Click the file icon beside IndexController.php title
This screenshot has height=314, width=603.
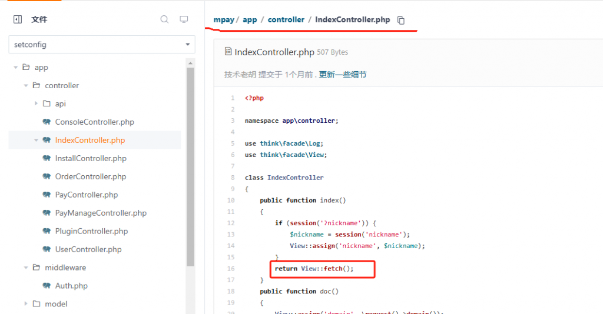pos(228,51)
